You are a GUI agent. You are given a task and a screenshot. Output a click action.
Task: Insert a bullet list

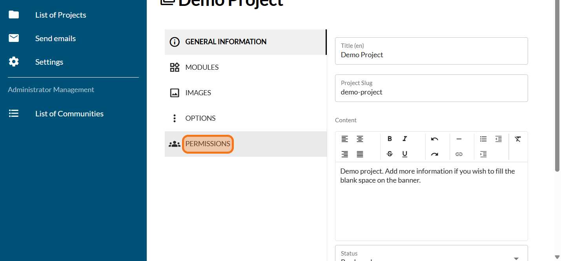[x=483, y=139]
